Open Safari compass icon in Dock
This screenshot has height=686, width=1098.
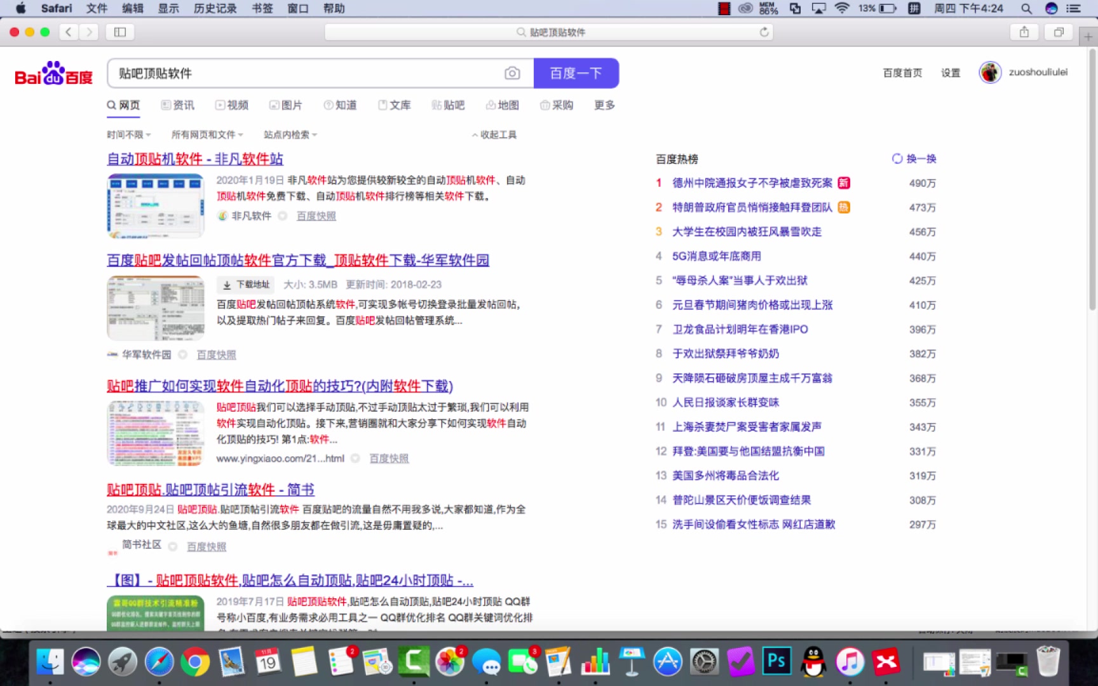coord(159,662)
